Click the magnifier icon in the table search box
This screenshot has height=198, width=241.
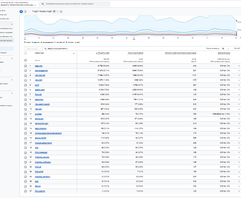click(45, 48)
